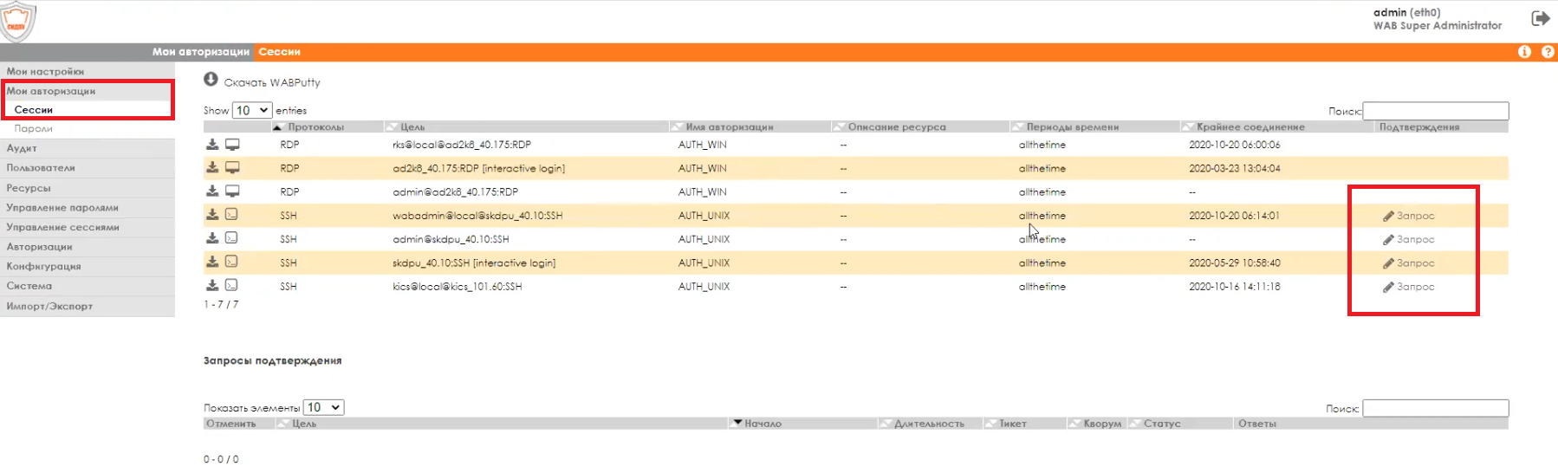Viewport: 1558px width, 473px height.
Task: Click Запрос for kics@local@kics_101.60:SSH
Action: pyautogui.click(x=1409, y=286)
